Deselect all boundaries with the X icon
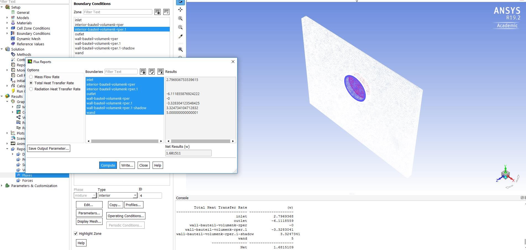Viewport: 526px width, 250px height. coord(160,71)
